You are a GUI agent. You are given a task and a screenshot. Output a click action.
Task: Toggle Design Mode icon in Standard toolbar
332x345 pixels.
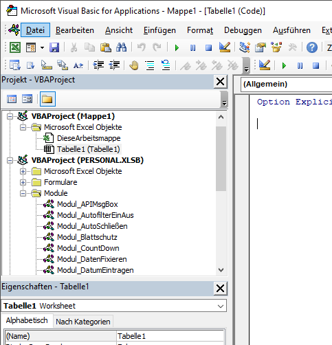tap(225, 47)
